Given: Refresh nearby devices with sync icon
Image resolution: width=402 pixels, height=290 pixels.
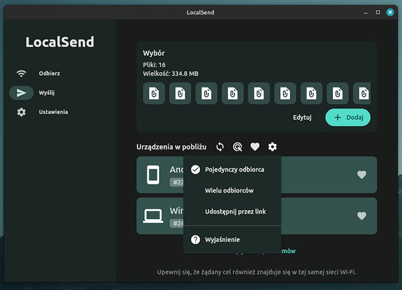Looking at the screenshot, I should click(x=220, y=147).
